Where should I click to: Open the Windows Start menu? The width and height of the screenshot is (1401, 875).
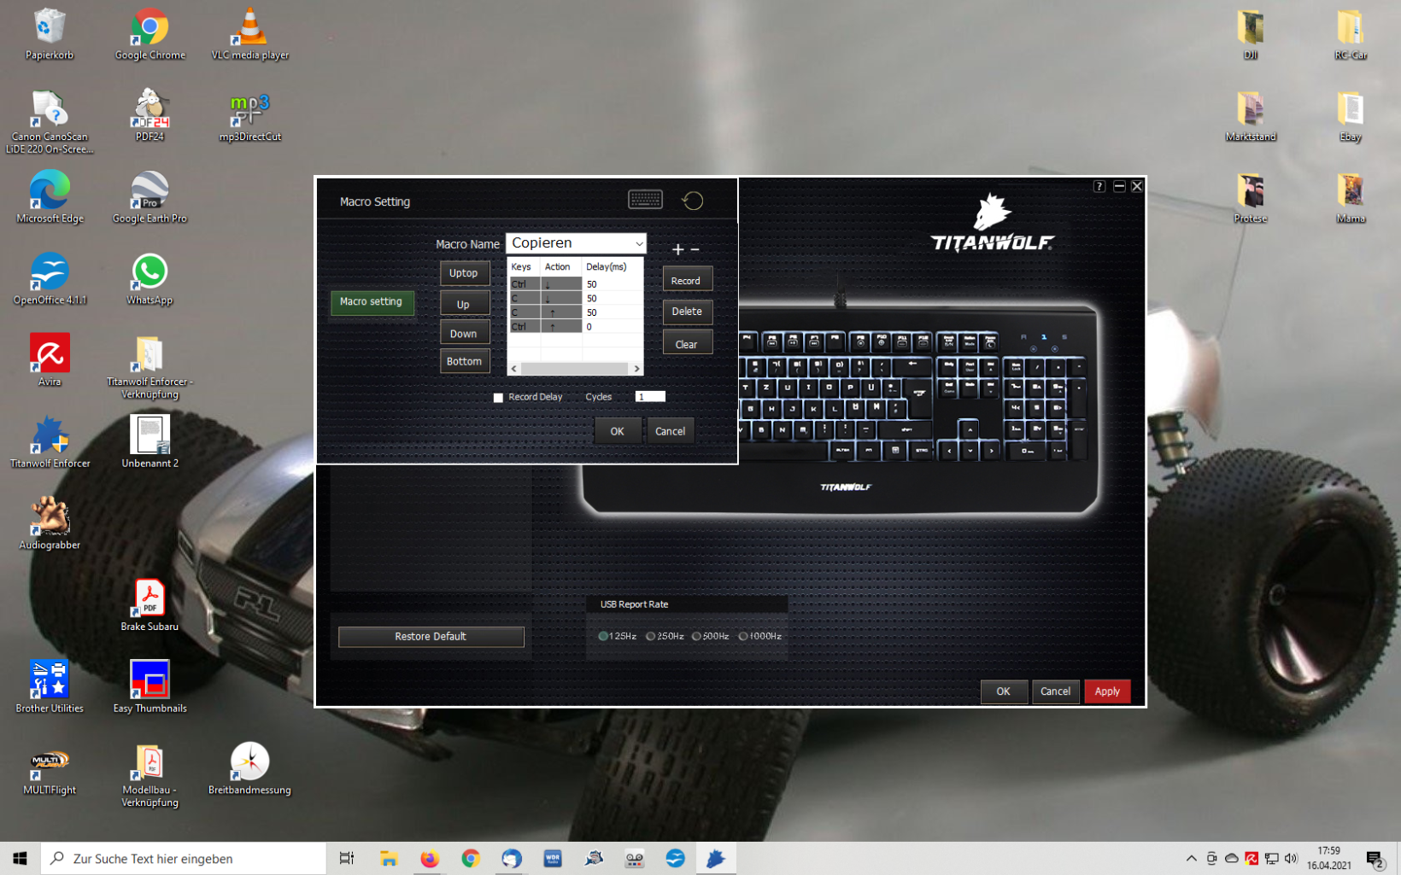(x=20, y=859)
